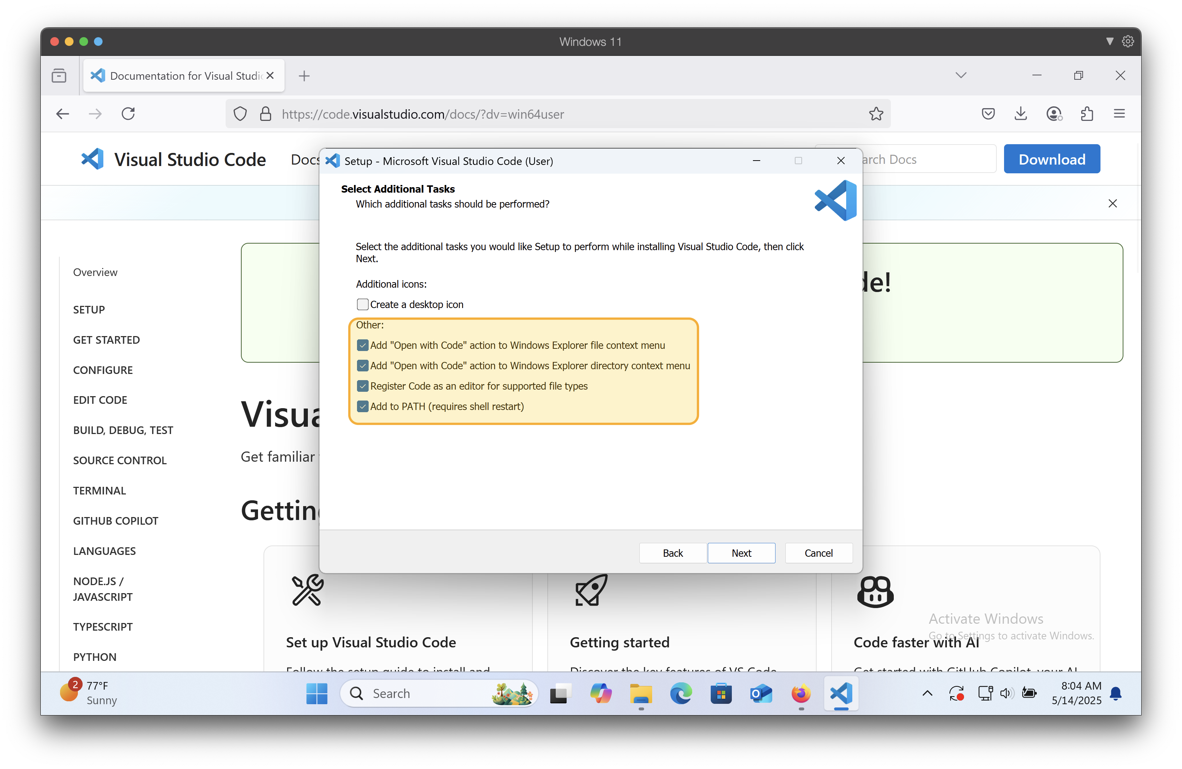Close the Documentation for Visual Studio tab
The width and height of the screenshot is (1182, 769).
270,75
